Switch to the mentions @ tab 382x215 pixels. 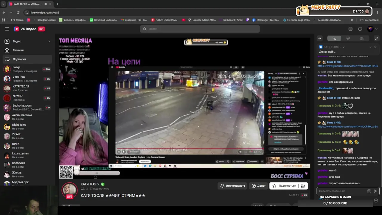point(348,38)
